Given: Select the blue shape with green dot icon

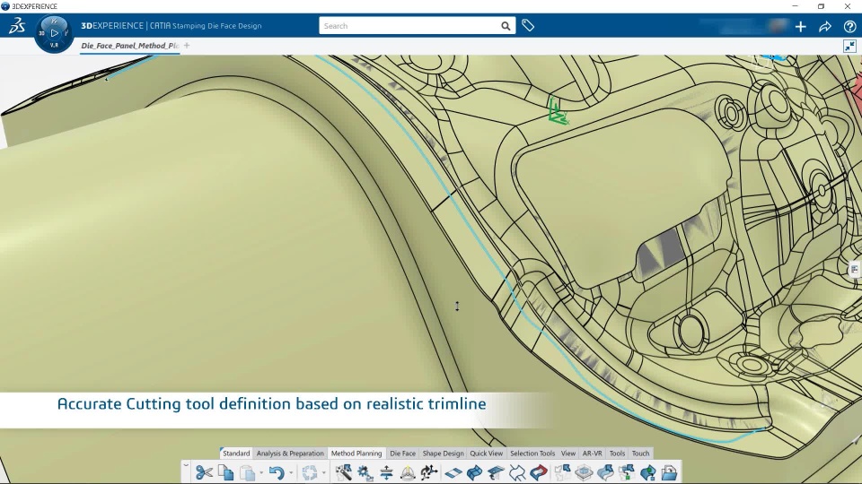Looking at the screenshot, I should pyautogui.click(x=648, y=472).
